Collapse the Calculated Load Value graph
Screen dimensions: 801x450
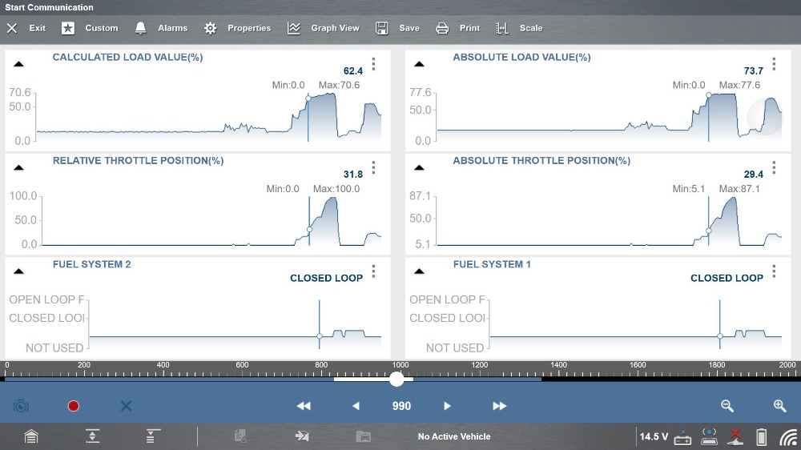pyautogui.click(x=19, y=64)
